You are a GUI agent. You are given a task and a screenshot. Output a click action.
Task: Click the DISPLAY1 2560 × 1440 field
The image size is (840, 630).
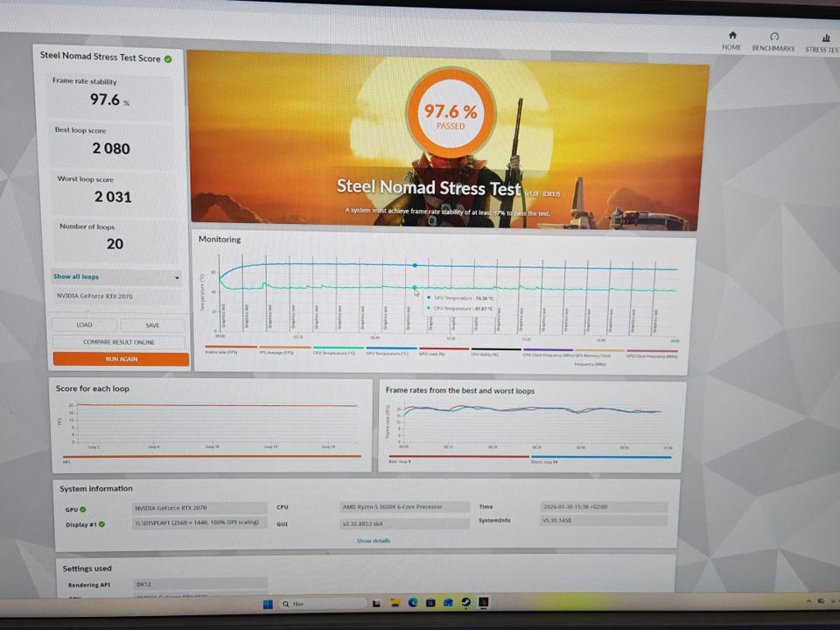point(199,521)
